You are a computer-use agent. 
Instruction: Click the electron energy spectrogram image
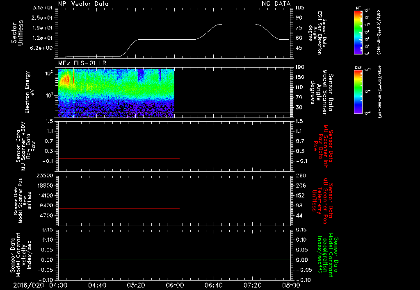tap(116, 93)
